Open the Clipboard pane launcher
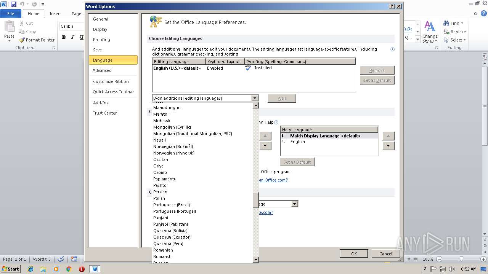The height and width of the screenshot is (274, 488). [54, 48]
